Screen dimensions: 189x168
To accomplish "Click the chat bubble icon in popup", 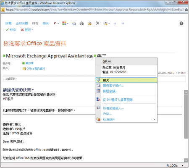I will [98, 80].
